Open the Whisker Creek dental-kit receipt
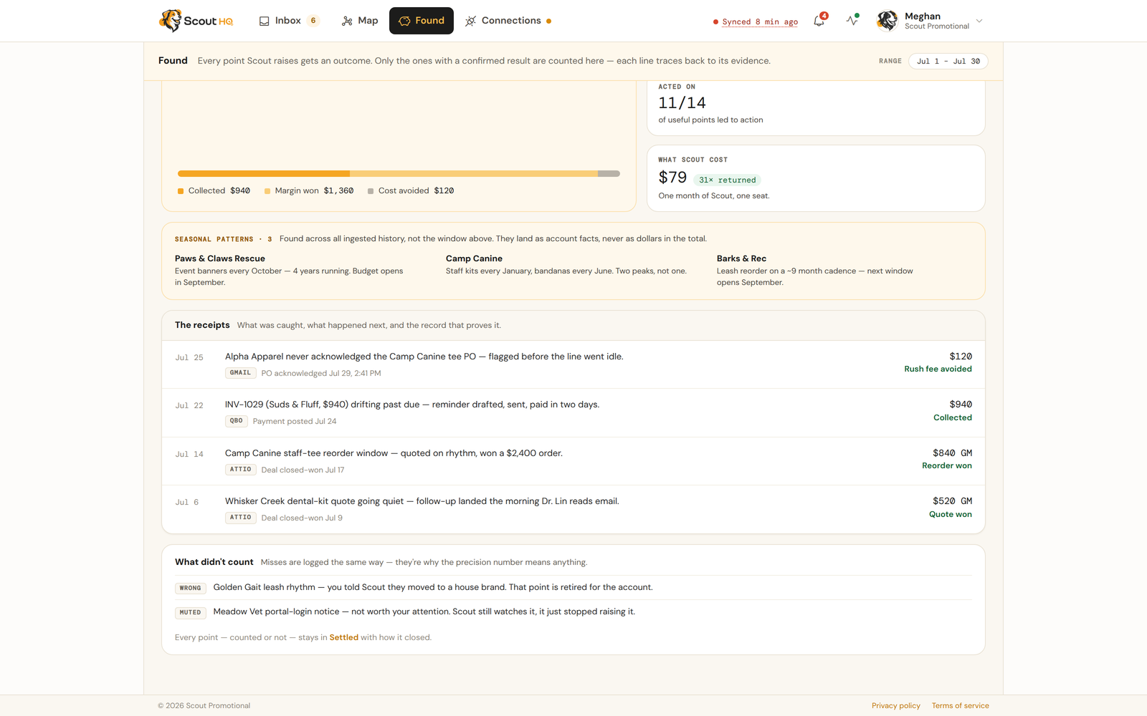 click(x=573, y=509)
